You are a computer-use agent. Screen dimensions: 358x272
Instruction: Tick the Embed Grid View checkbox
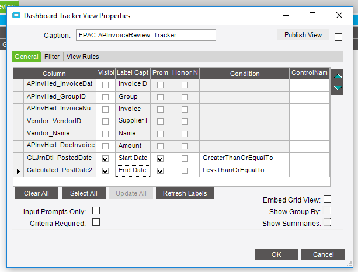(x=328, y=200)
